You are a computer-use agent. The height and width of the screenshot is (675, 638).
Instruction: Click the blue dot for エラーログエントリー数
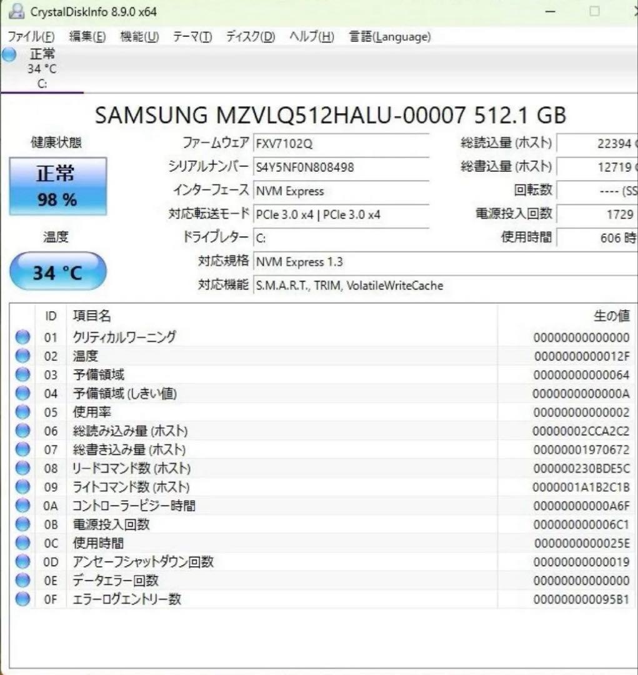22,599
